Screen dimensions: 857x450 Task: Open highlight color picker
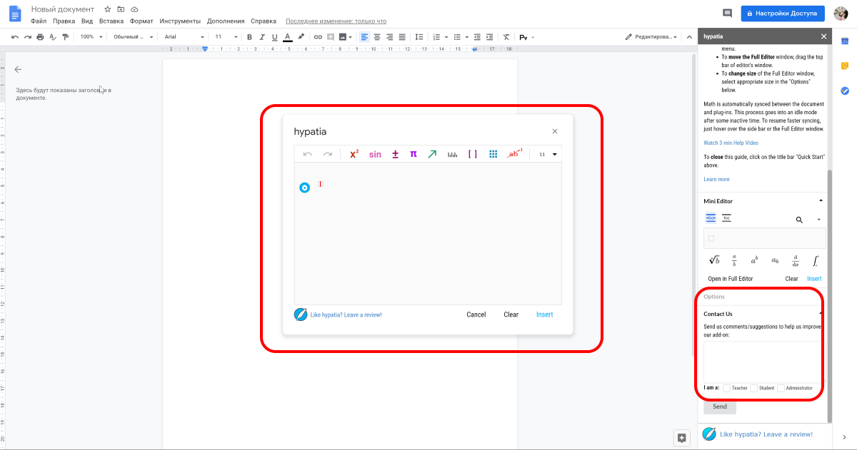301,36
